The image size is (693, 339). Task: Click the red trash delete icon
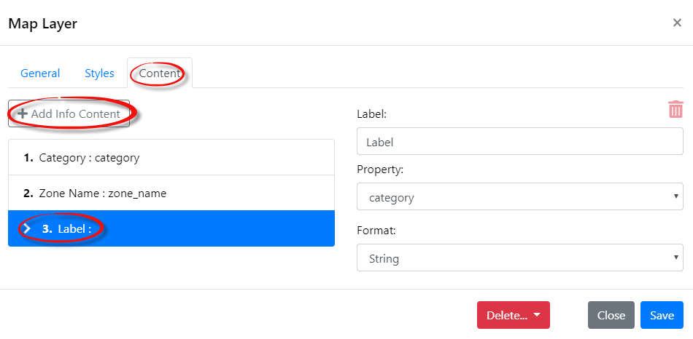tap(675, 109)
